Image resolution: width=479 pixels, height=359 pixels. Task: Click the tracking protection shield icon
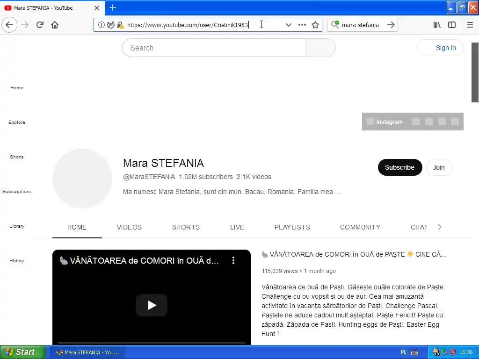[111, 25]
